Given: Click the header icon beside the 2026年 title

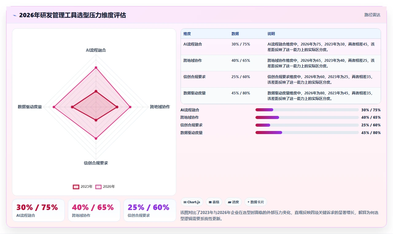Looking at the screenshot, I should tap(14, 15).
